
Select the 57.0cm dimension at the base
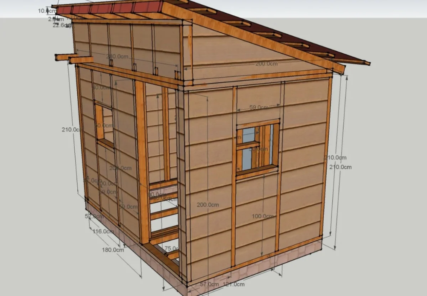pyautogui.click(x=209, y=284)
